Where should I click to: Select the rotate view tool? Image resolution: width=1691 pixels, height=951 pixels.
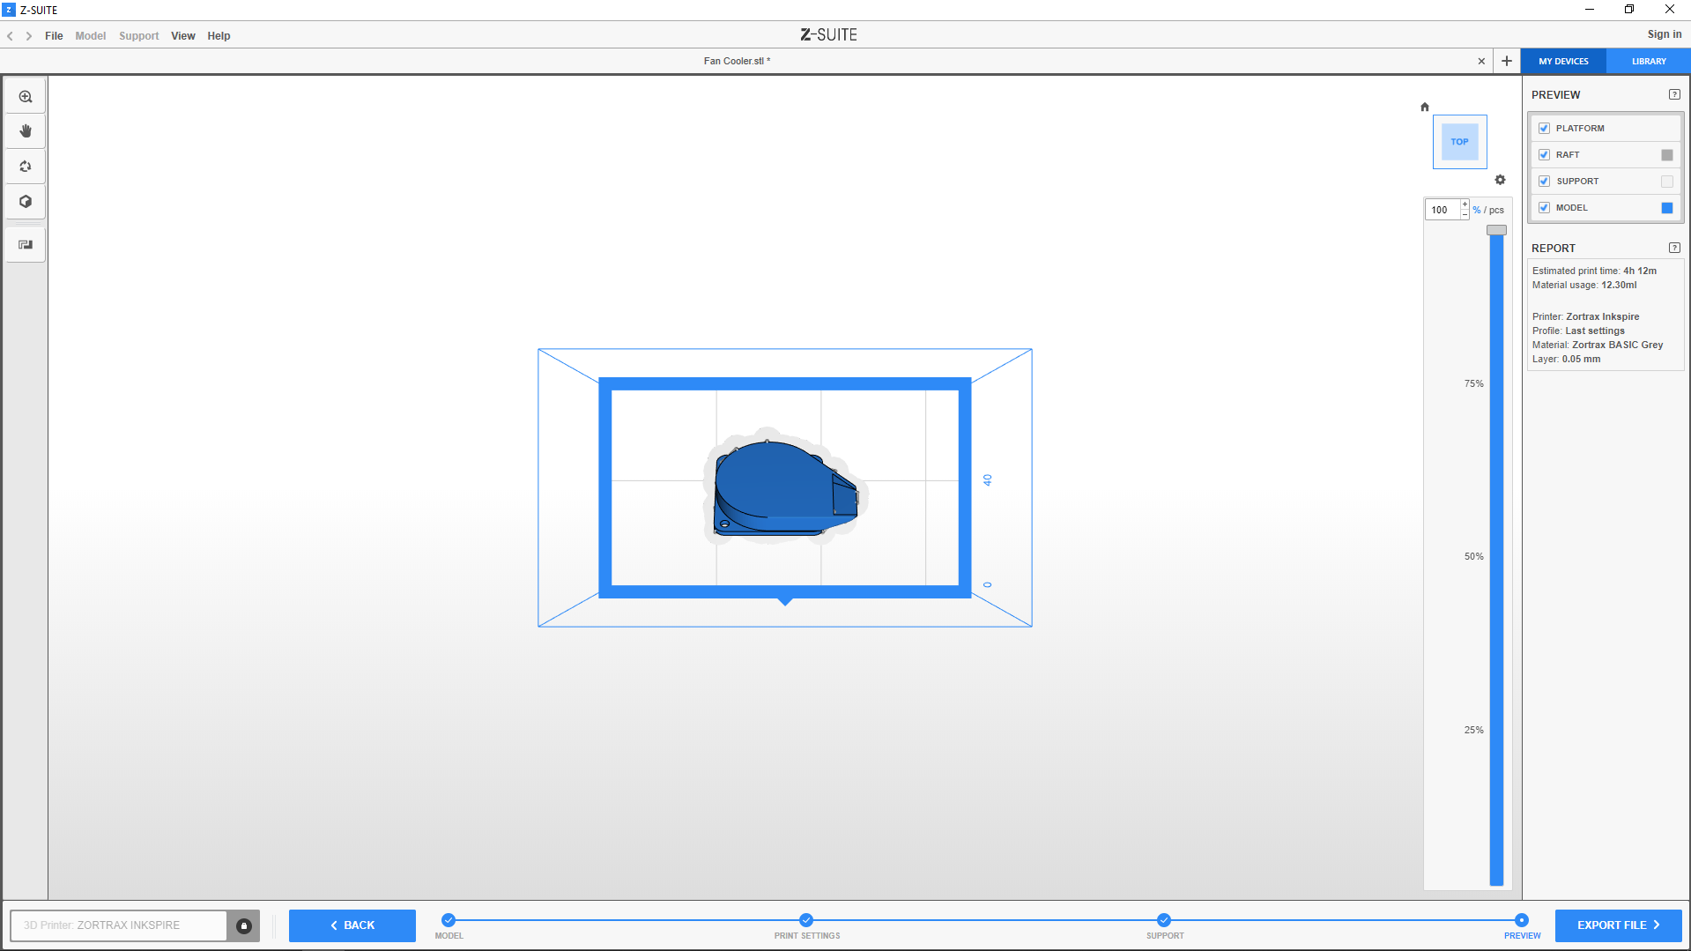click(26, 167)
